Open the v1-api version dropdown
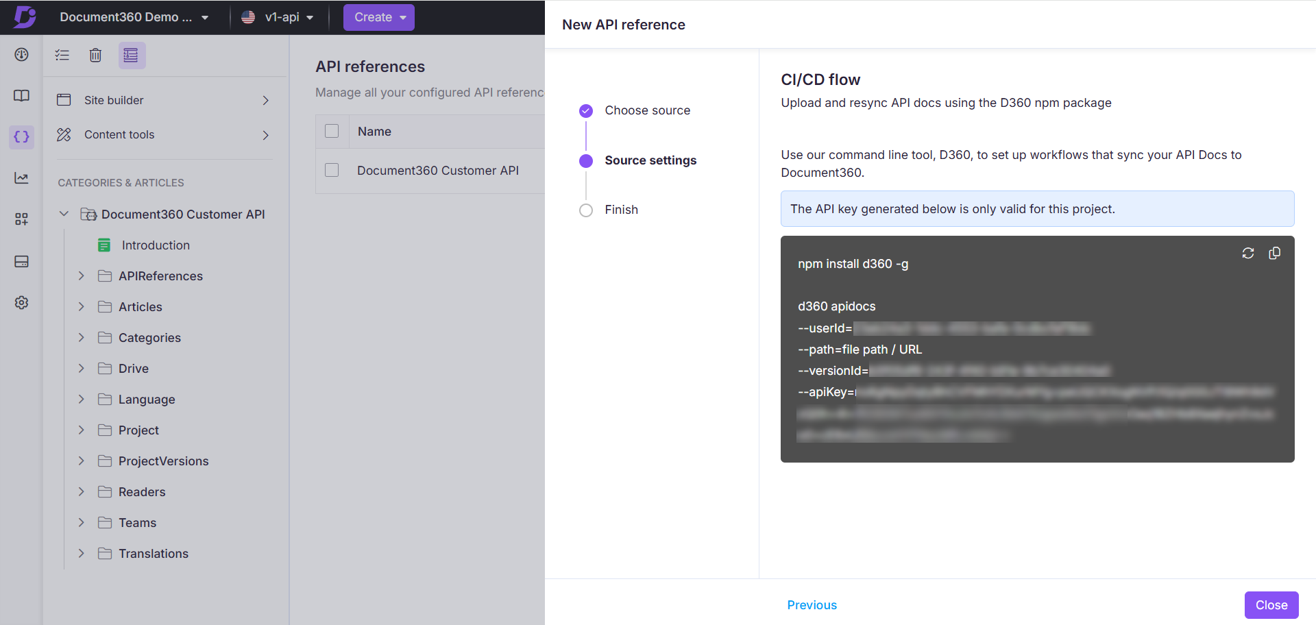Image resolution: width=1316 pixels, height=625 pixels. pyautogui.click(x=280, y=17)
